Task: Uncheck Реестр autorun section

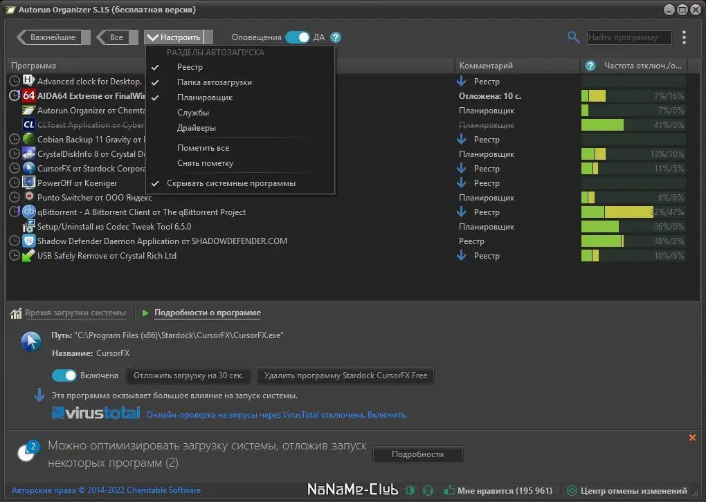Action: [240, 67]
